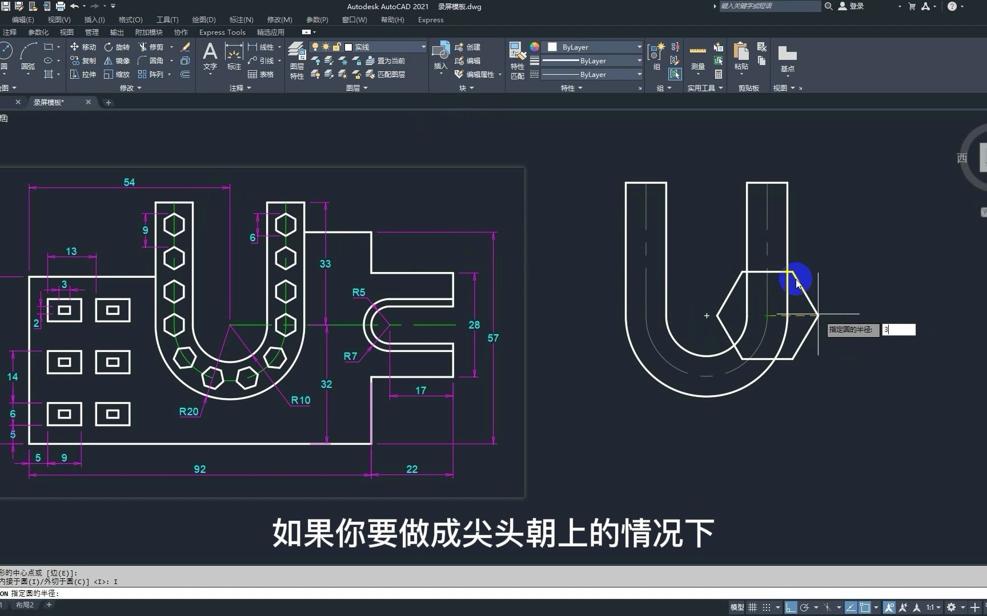The height and width of the screenshot is (616, 987).
Task: Switch to the 布局2 layout tab
Action: click(x=24, y=605)
